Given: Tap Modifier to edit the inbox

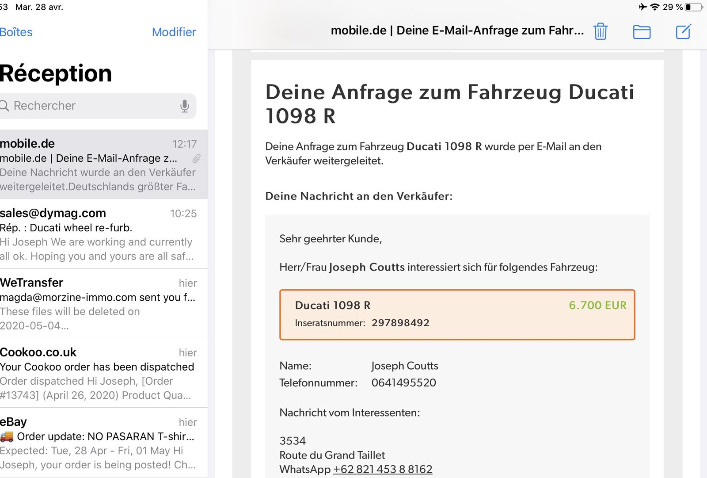Looking at the screenshot, I should point(174,32).
